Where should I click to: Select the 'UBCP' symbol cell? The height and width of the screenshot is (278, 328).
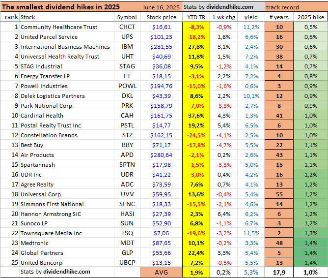point(127,262)
